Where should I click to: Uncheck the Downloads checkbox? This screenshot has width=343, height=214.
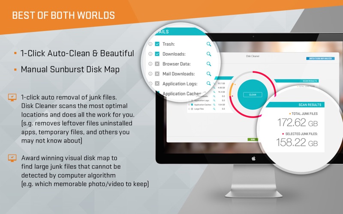click(x=157, y=54)
